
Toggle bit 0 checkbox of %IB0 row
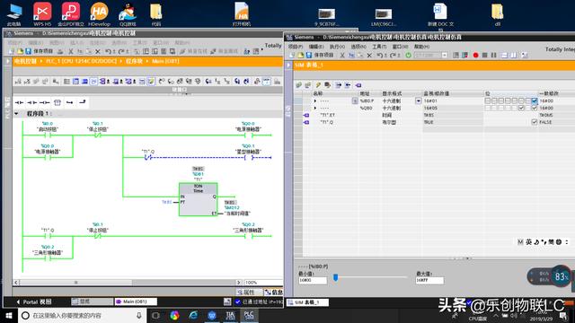535,100
